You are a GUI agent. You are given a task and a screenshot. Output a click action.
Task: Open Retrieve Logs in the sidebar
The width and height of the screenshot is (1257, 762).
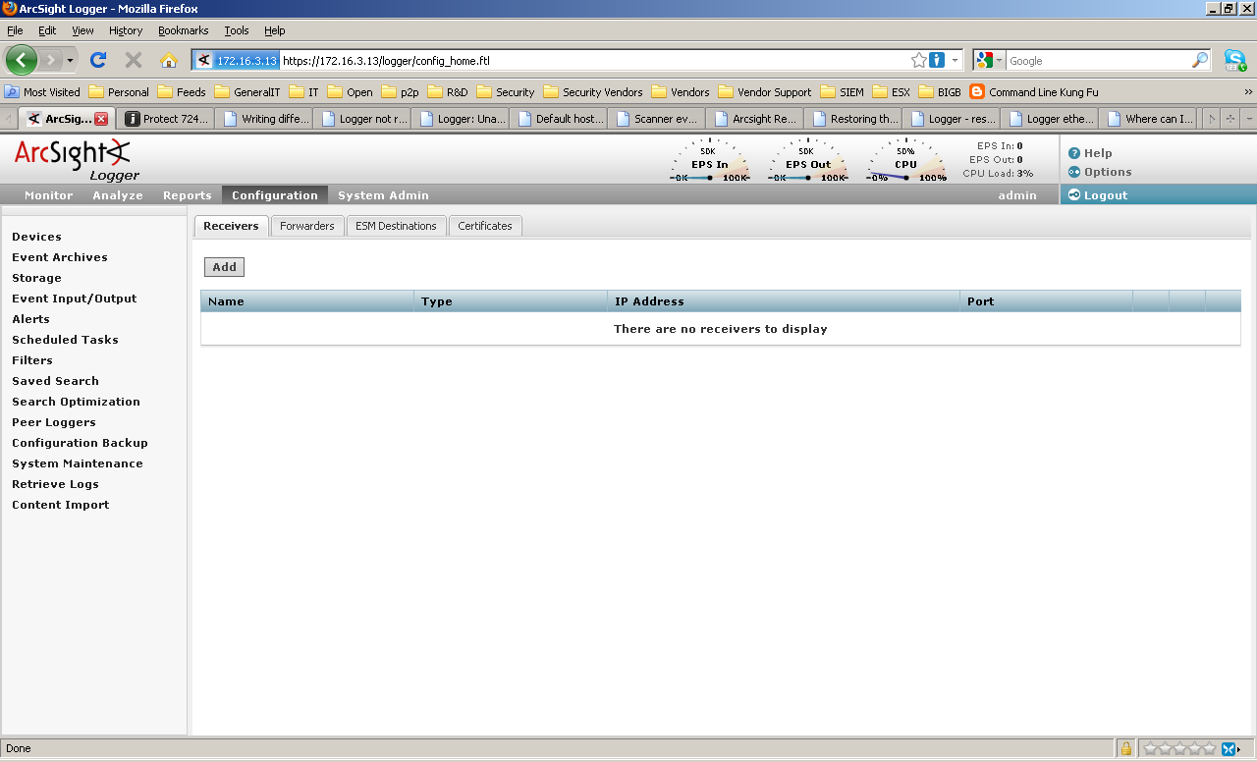click(55, 484)
